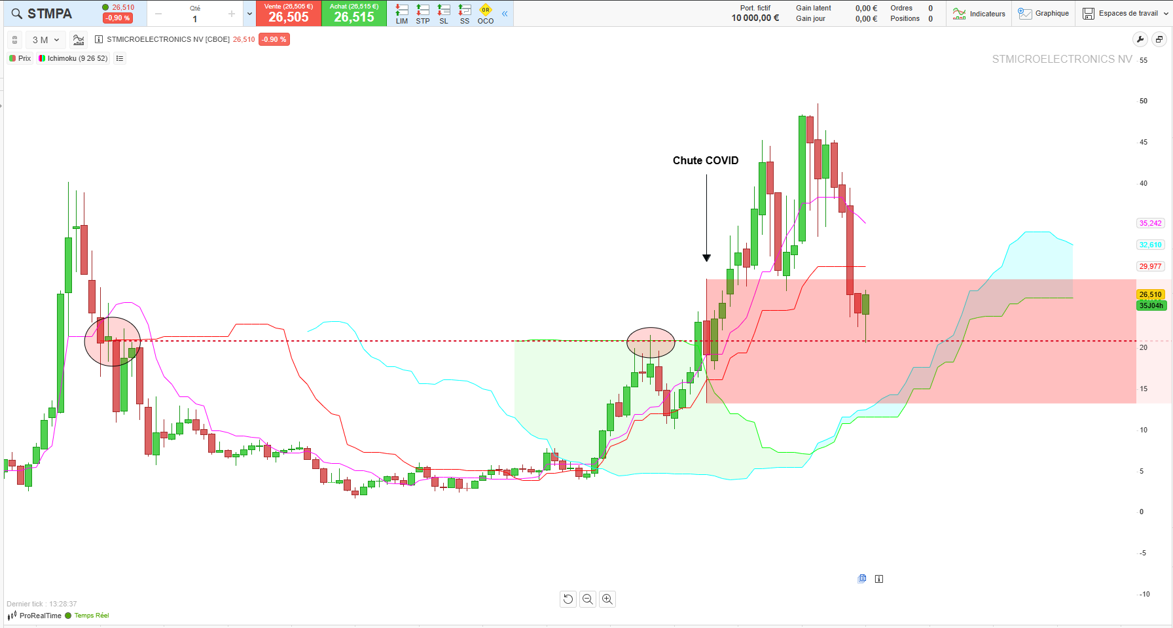This screenshot has height=628, width=1173.
Task: Open chart settings wrench icon
Action: pyautogui.click(x=1140, y=39)
